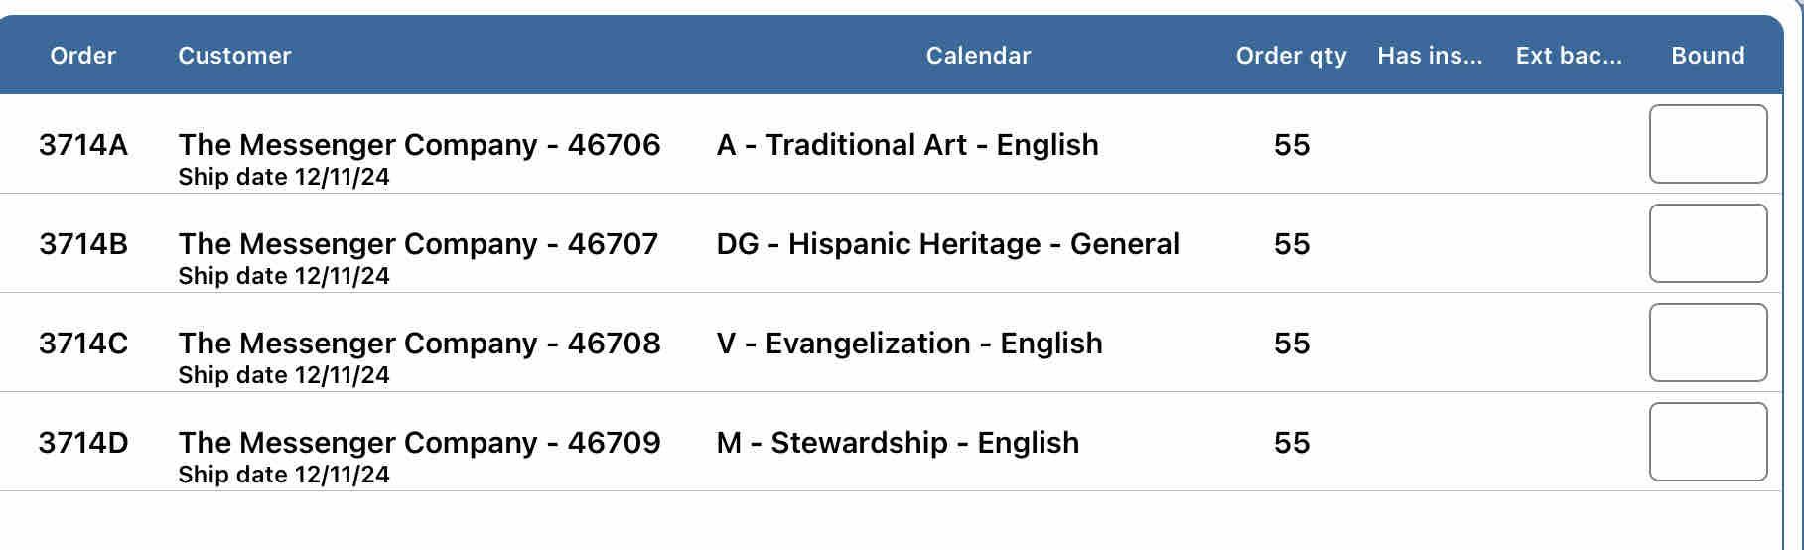Select customer The Messenger Company - 46709
Viewport: 1804px width, 550px height.
tap(419, 443)
